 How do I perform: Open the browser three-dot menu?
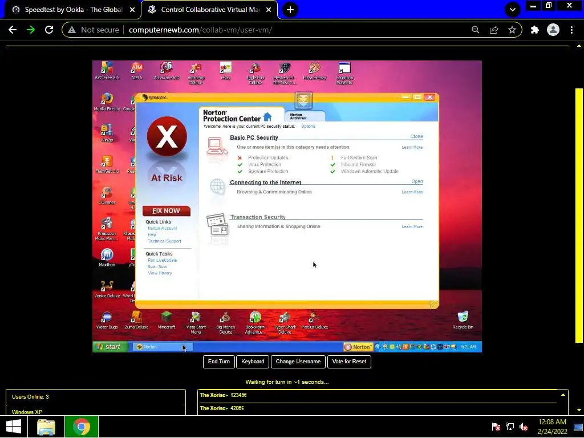(x=571, y=30)
